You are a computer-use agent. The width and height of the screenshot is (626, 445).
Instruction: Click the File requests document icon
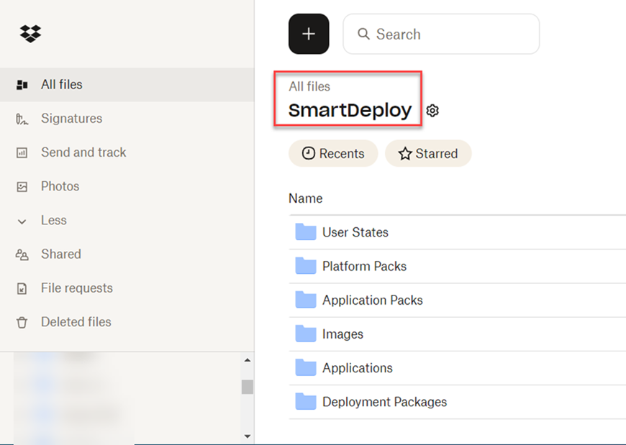(x=22, y=288)
